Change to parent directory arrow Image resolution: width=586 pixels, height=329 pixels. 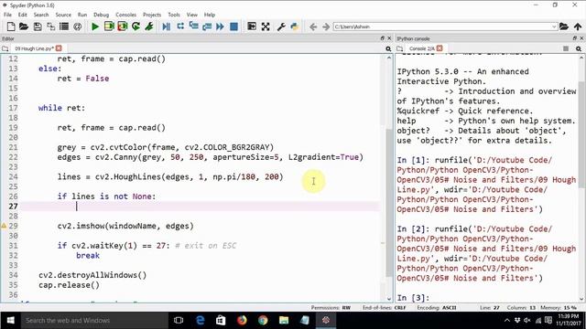coord(578,27)
